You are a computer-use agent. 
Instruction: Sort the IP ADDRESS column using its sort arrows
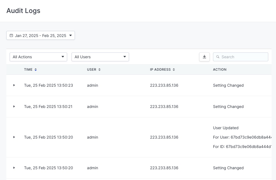point(174,70)
